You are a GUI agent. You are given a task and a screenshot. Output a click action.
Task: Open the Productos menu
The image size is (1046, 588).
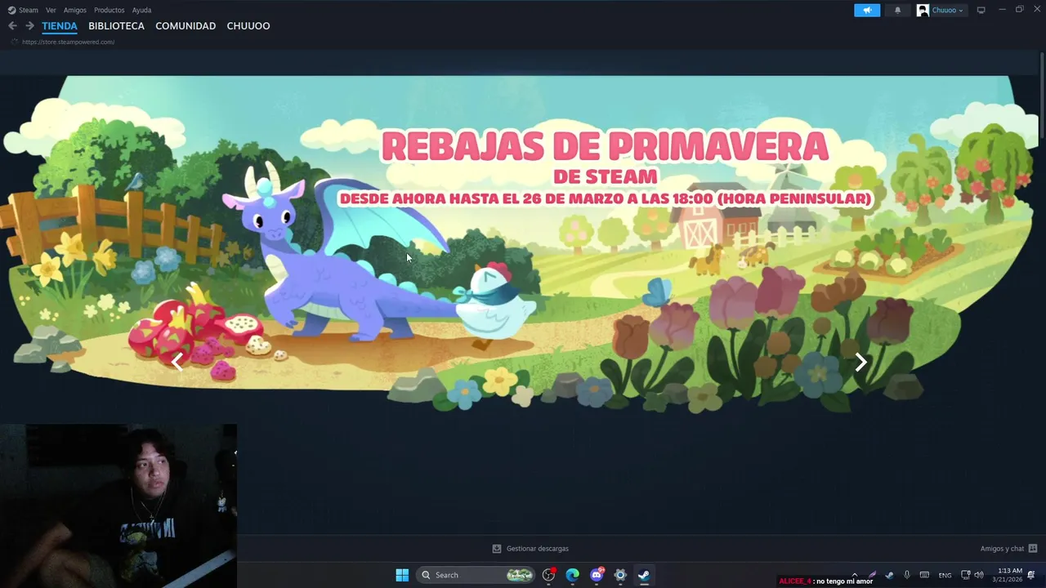(109, 10)
